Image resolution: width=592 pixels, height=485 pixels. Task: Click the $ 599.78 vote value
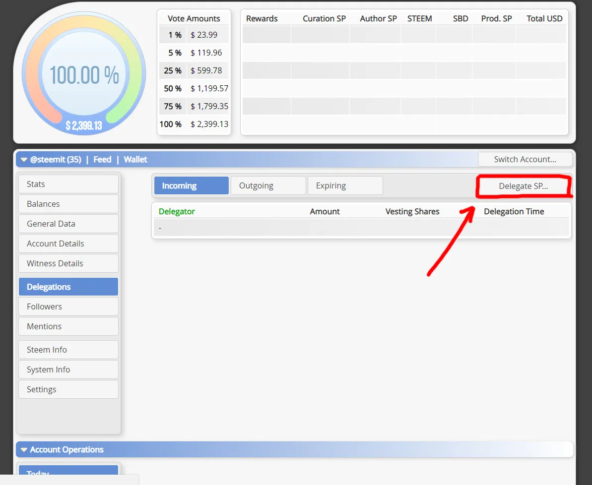tap(206, 70)
